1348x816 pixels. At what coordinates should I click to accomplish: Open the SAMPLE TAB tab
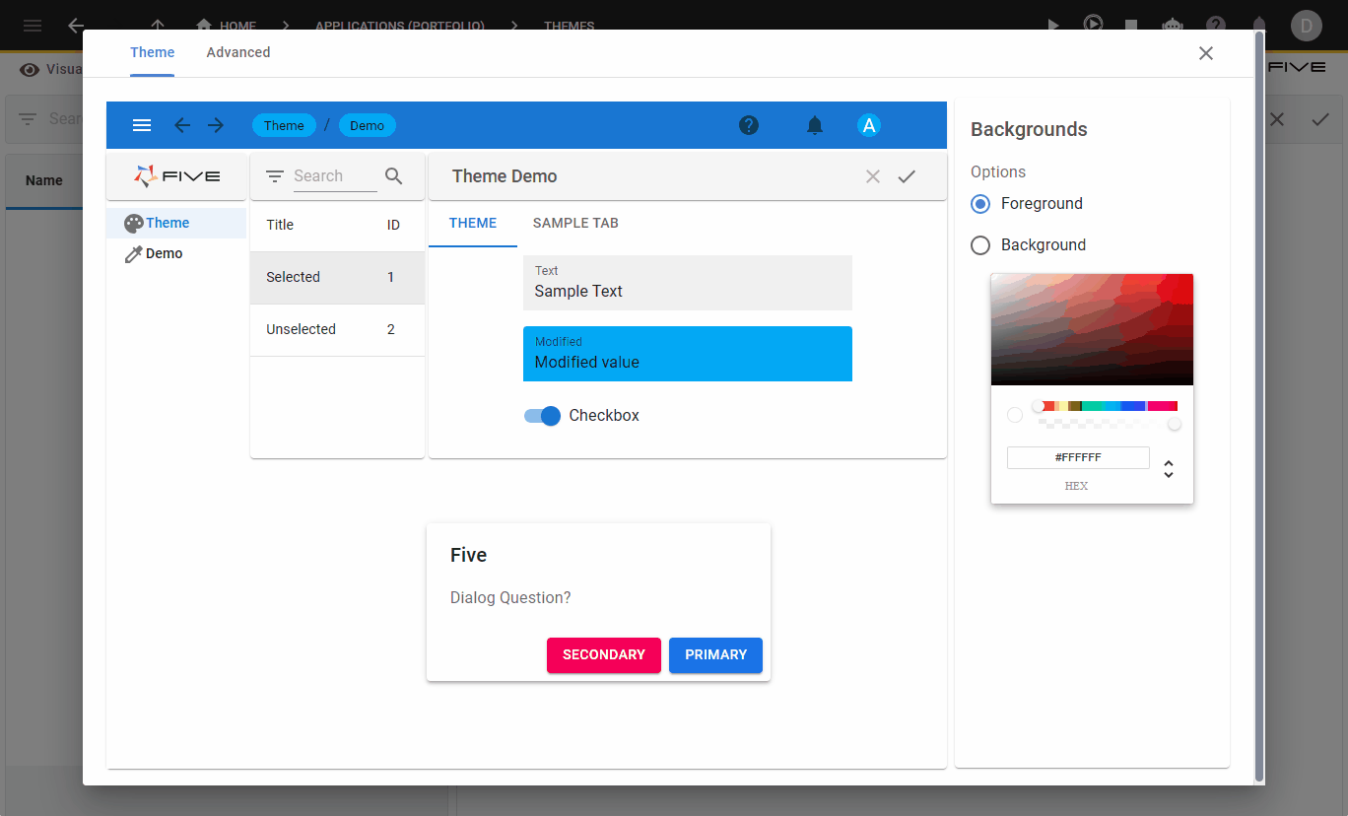point(575,223)
